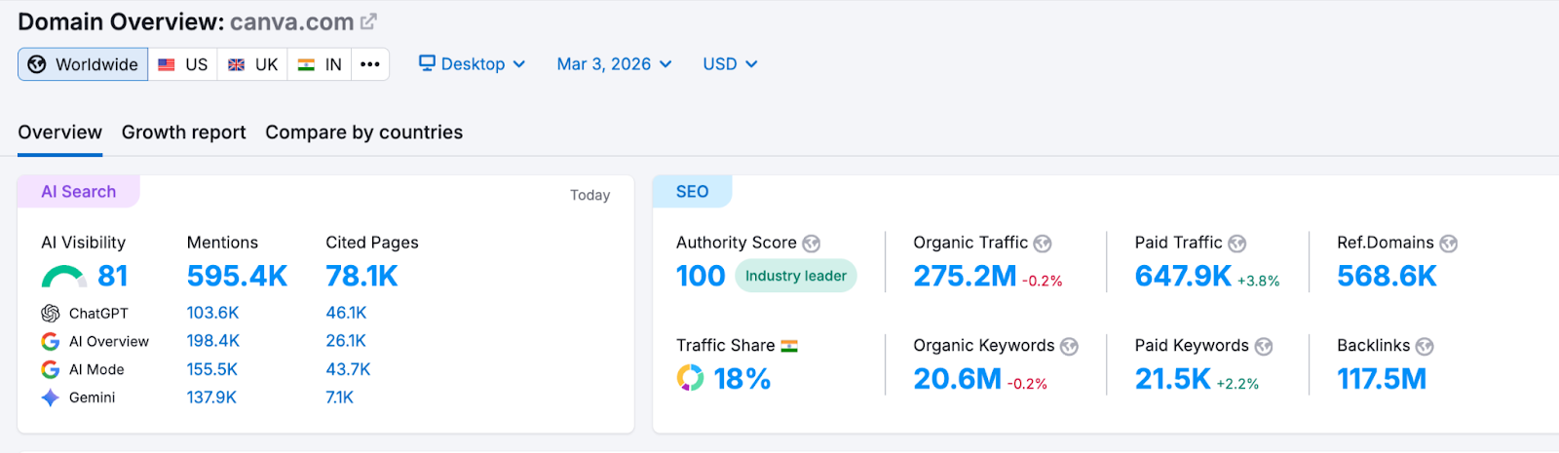Open canva.com external link icon

point(368,21)
